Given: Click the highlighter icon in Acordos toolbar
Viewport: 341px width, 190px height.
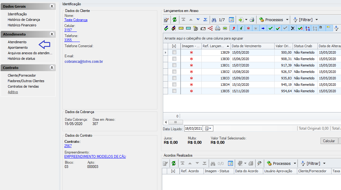Looking at the screenshot, I should tap(259, 163).
